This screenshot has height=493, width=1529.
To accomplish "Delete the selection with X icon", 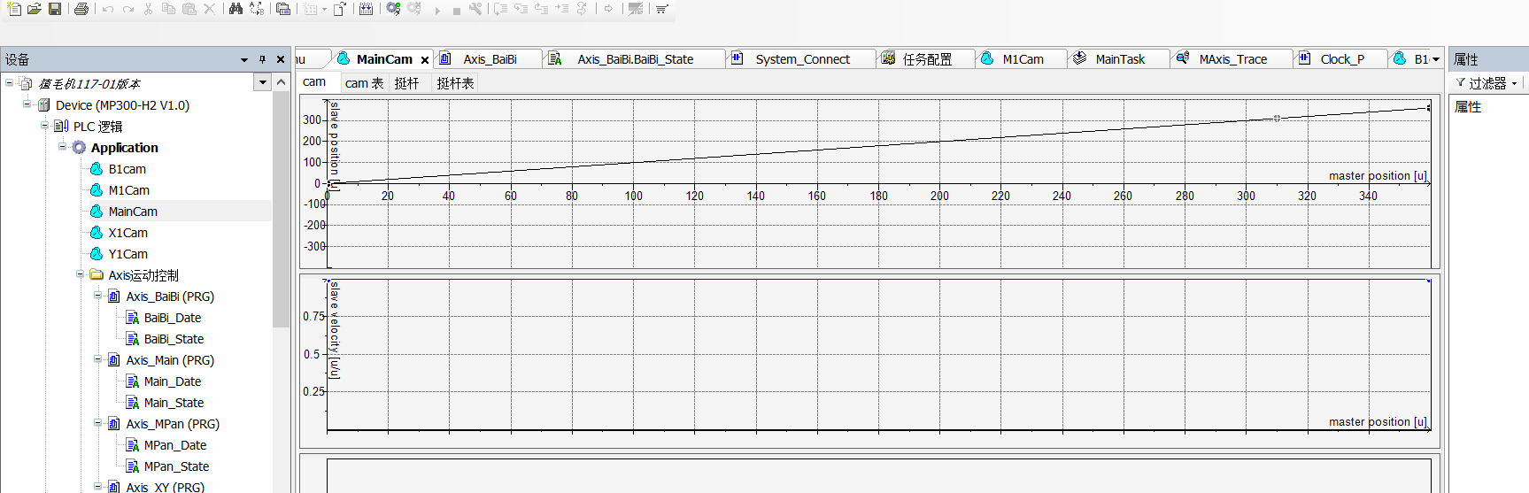I will (x=209, y=9).
